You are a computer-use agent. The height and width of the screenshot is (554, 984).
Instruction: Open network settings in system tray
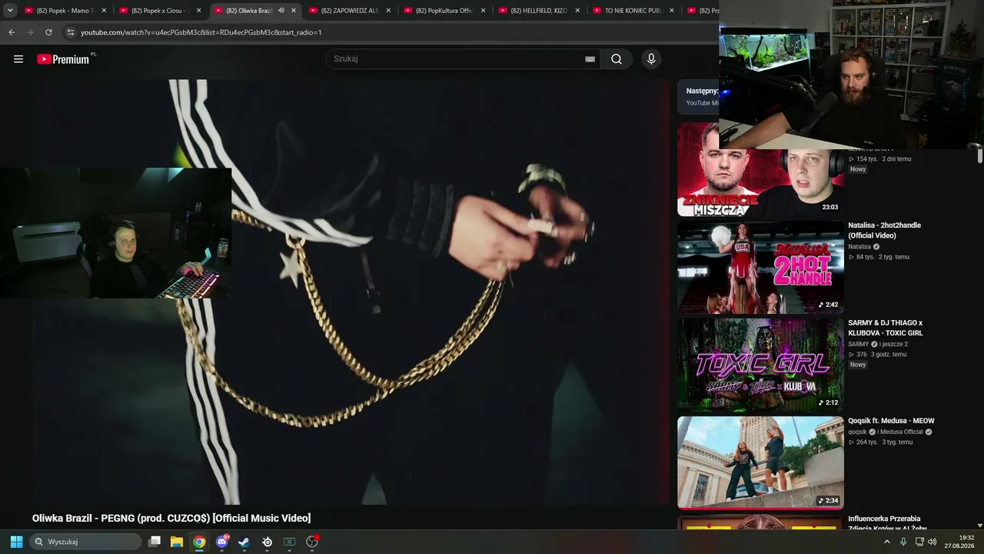tap(919, 542)
